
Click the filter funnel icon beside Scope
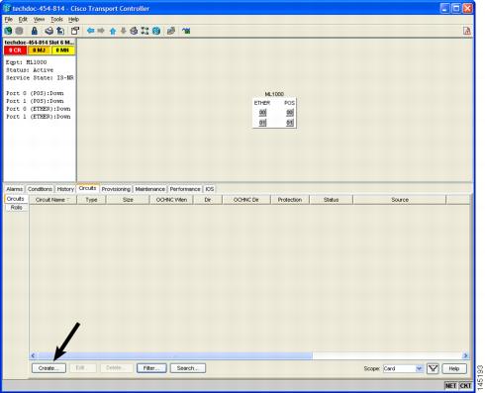click(x=433, y=368)
